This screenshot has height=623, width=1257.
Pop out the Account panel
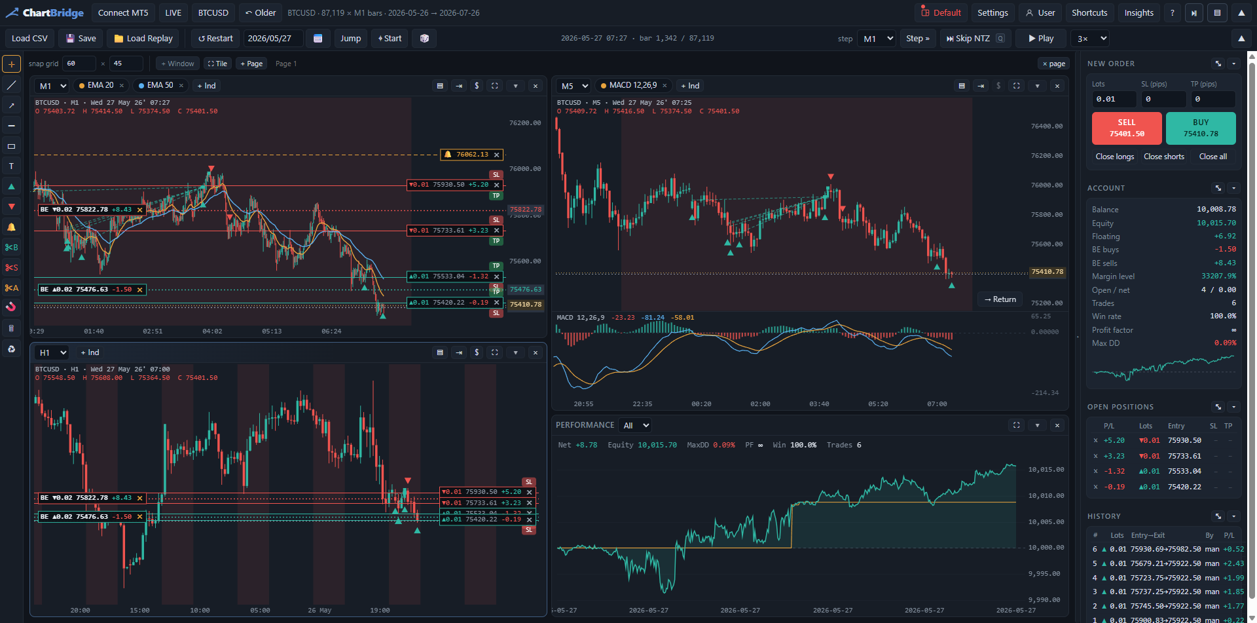1218,188
